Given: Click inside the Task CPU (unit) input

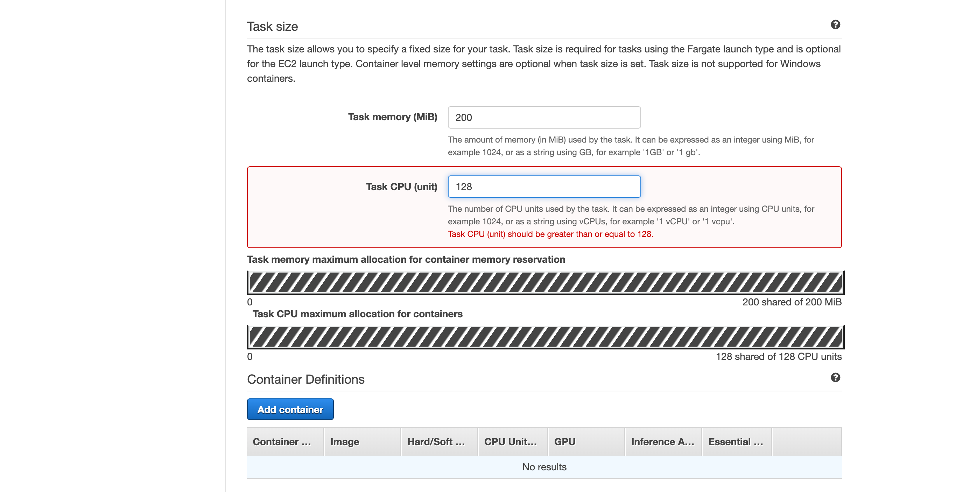Looking at the screenshot, I should coord(544,187).
